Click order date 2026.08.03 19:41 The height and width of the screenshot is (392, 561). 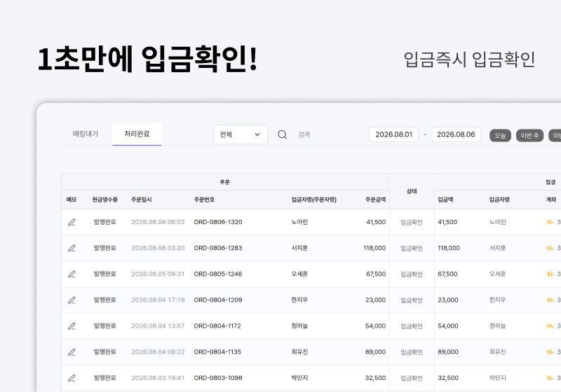pyautogui.click(x=158, y=378)
